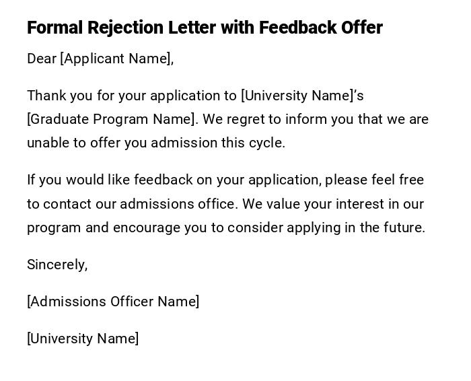Viewport: 471px width, 381px height.
Task: Click the "Formal Rejection Letter with Feedback Offer" heading
Action: [x=205, y=28]
